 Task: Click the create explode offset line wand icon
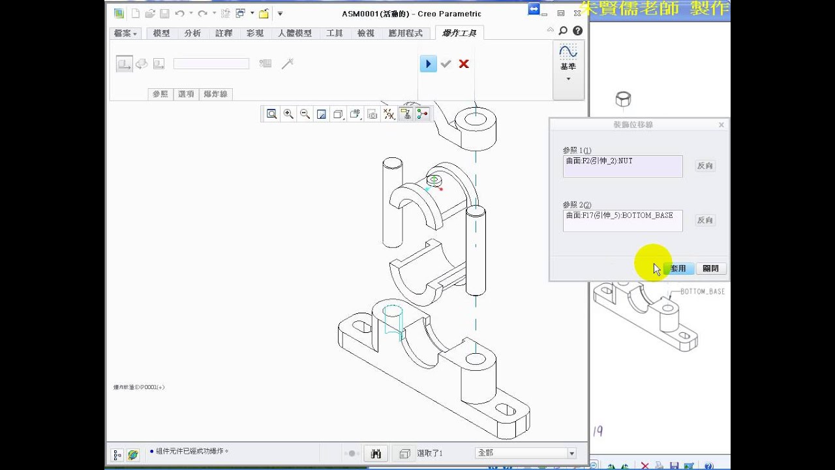pyautogui.click(x=287, y=63)
